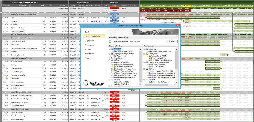The height and width of the screenshot is (122, 254).
Task: Open the Atualizações section
Action: pyautogui.click(x=90, y=53)
